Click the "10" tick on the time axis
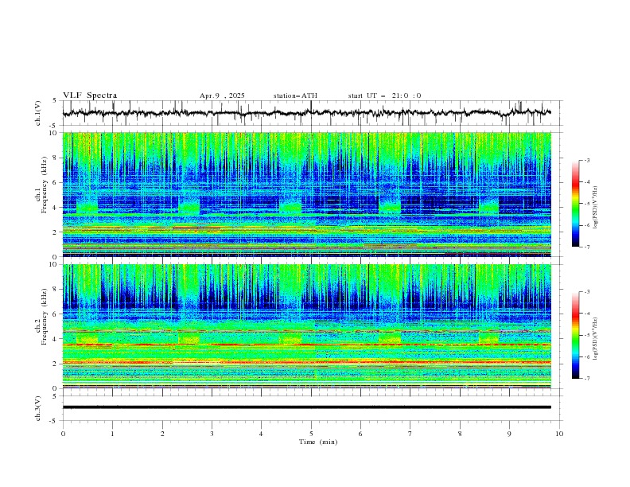 [x=559, y=434]
